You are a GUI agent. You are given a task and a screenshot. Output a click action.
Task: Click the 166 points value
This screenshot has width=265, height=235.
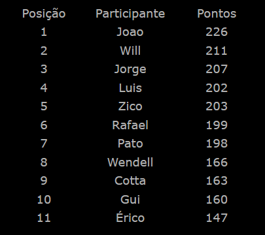point(217,163)
